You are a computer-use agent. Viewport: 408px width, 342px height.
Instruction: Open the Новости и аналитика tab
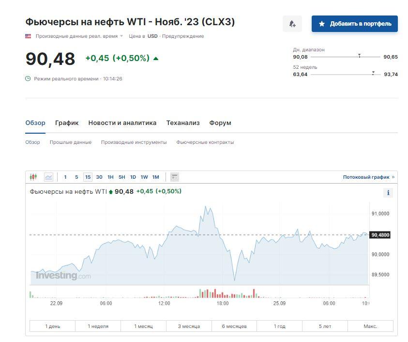click(x=122, y=123)
